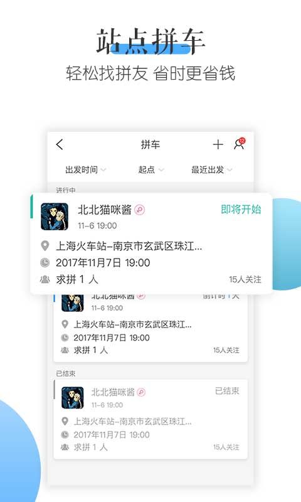Tap people icon beside 求拼 1 人 highlighted

(45, 279)
